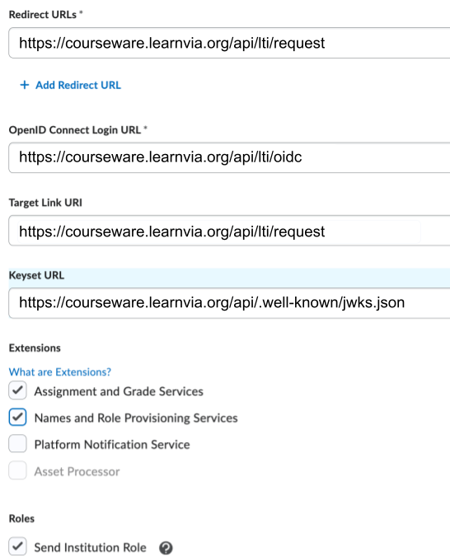Click into the Keyset URL field

coord(229,303)
